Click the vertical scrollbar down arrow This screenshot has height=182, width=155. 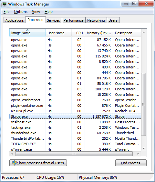144,148
